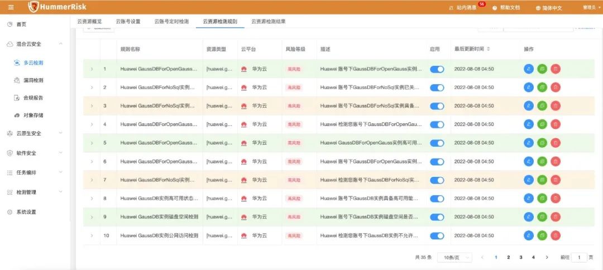Click the 前往 page number input
Viewport: 603px width, 270px height.
pos(579,257)
